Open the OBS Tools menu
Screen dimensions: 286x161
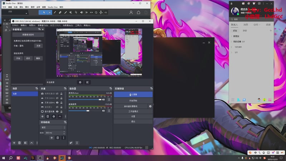pos(78,25)
